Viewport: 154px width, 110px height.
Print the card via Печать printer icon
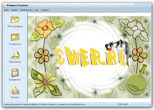[15, 90]
